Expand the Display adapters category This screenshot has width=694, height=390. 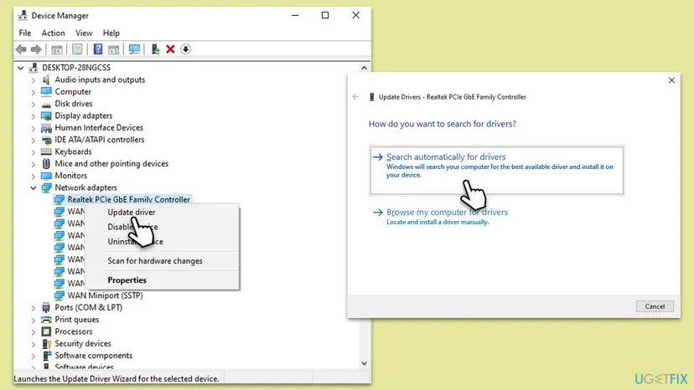(x=34, y=115)
